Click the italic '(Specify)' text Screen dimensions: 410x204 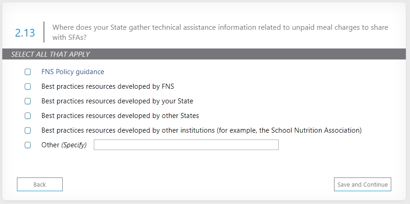(74, 145)
